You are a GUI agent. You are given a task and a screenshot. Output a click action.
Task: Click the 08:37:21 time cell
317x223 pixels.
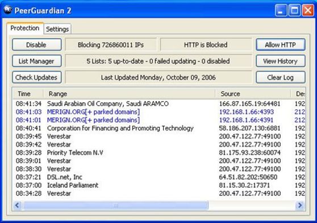(x=28, y=177)
